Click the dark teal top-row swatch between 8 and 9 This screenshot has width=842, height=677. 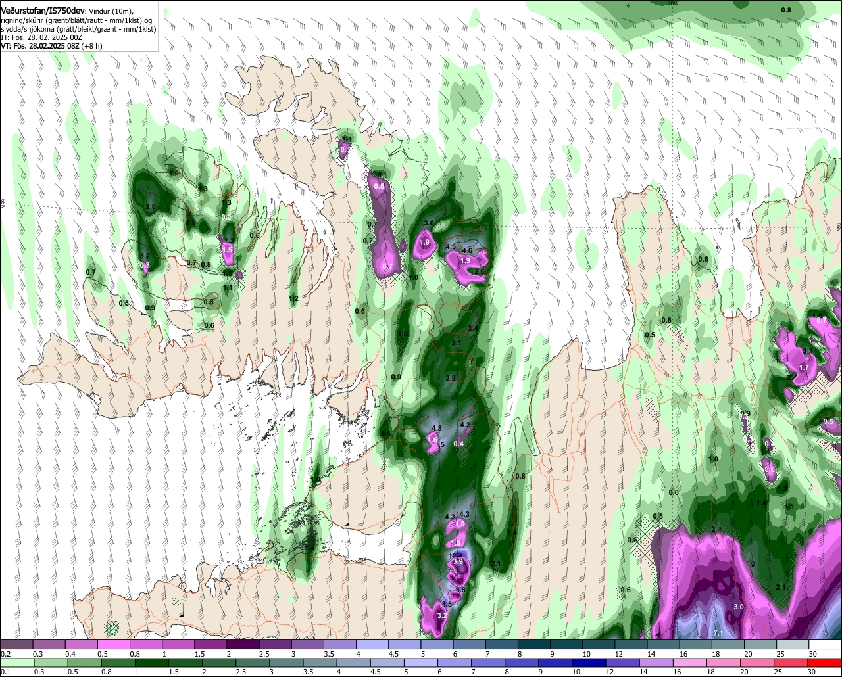coord(533,645)
